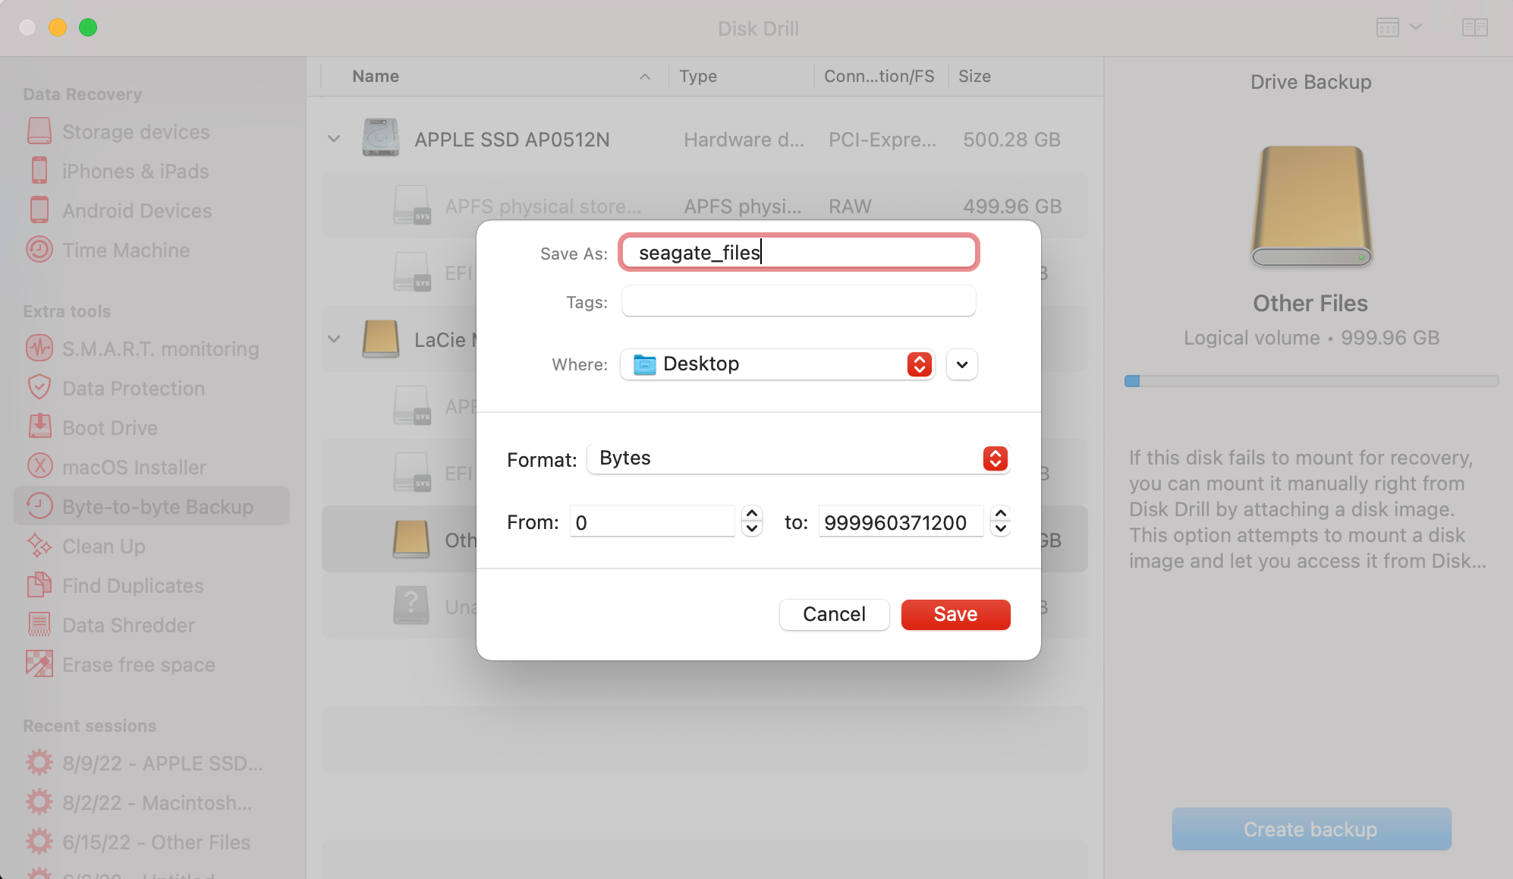1513x879 pixels.
Task: Drag the From byte range stepper
Action: [753, 522]
